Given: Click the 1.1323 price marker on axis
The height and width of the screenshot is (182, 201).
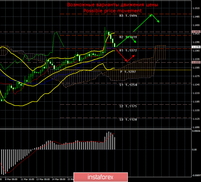Looking at the screenshot, I should point(196,62).
